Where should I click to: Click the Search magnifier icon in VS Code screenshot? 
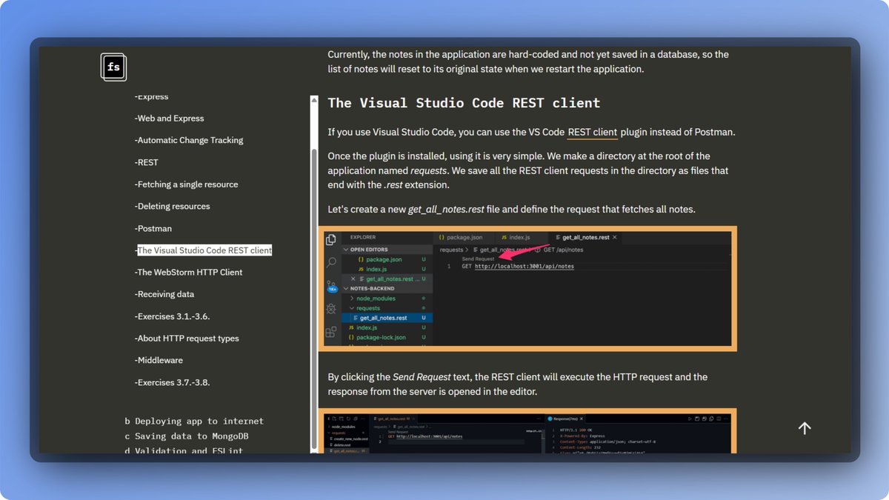point(331,262)
